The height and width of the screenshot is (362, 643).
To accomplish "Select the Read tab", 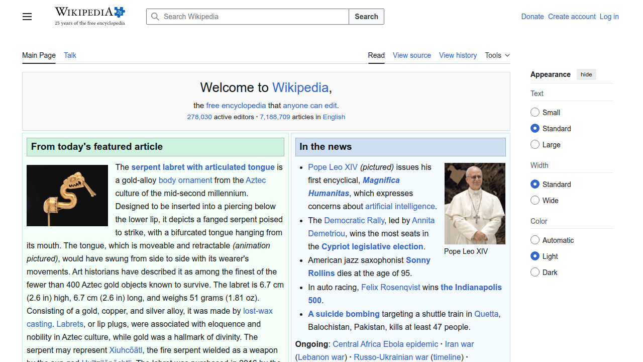I will click(x=376, y=55).
